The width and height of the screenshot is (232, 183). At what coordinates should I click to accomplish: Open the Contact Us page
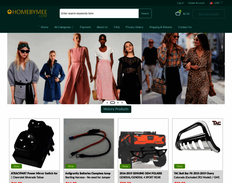185,27
